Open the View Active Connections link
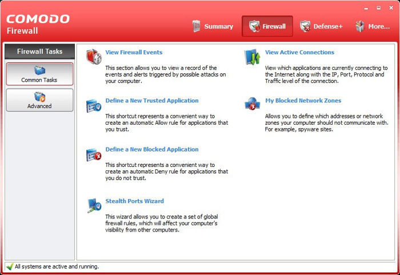Viewport: 400px width, 275px height. 299,52
